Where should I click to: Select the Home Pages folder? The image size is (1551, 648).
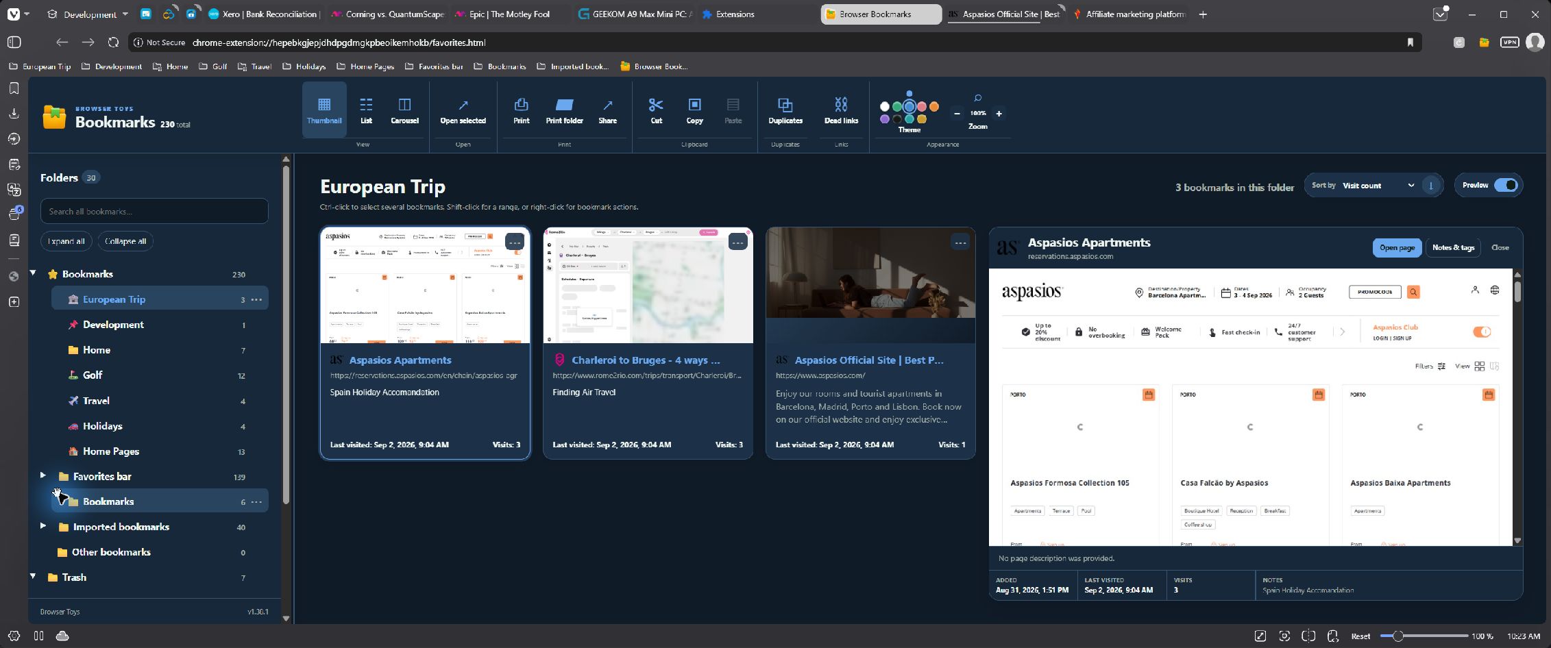tap(159, 451)
